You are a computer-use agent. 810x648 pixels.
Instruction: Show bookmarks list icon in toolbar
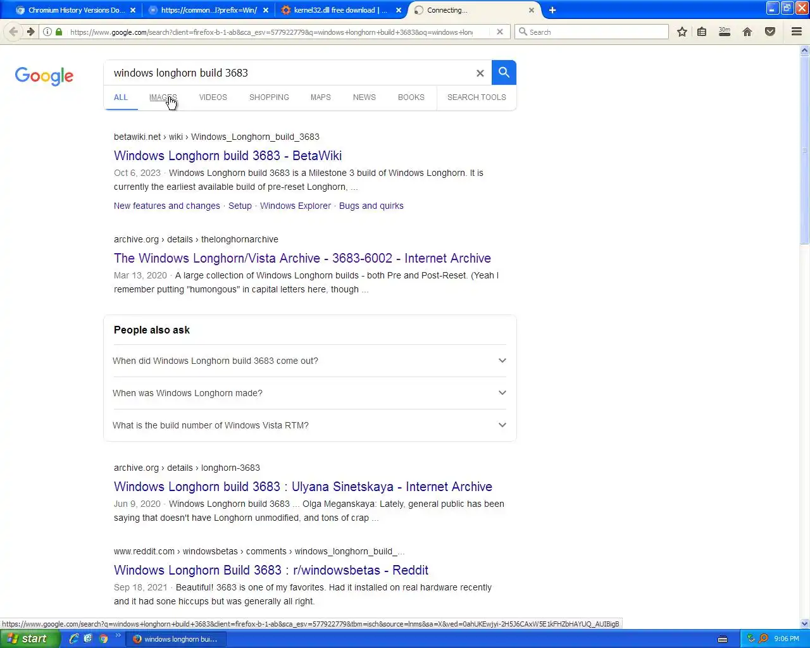pyautogui.click(x=702, y=32)
